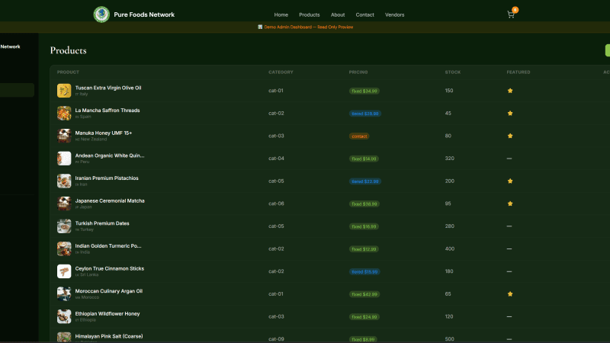Click stock value 400 for Indian Turmeric
The height and width of the screenshot is (343, 610).
(449, 248)
